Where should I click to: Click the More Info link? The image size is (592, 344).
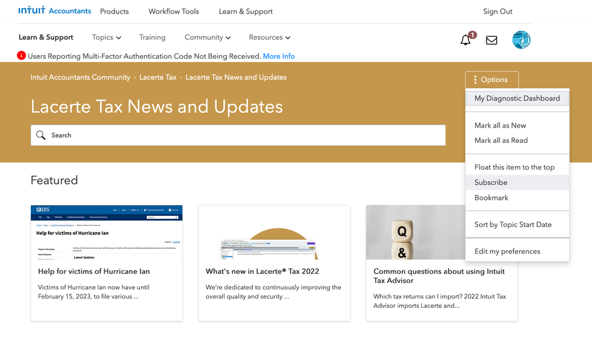(x=279, y=56)
